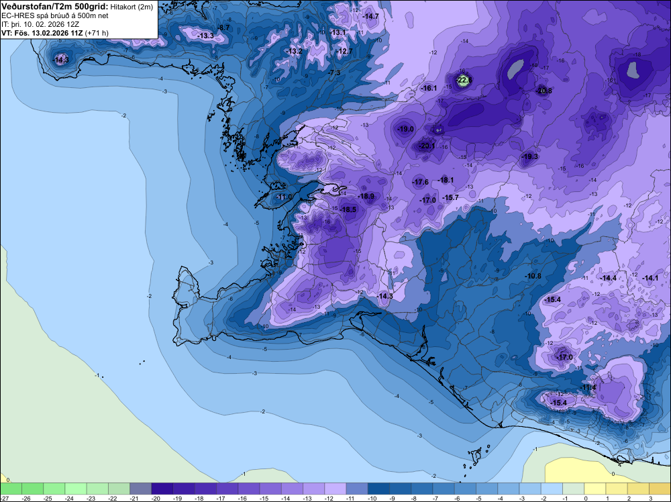
Task: Click the -8.7 temperature value
Action: [224, 28]
